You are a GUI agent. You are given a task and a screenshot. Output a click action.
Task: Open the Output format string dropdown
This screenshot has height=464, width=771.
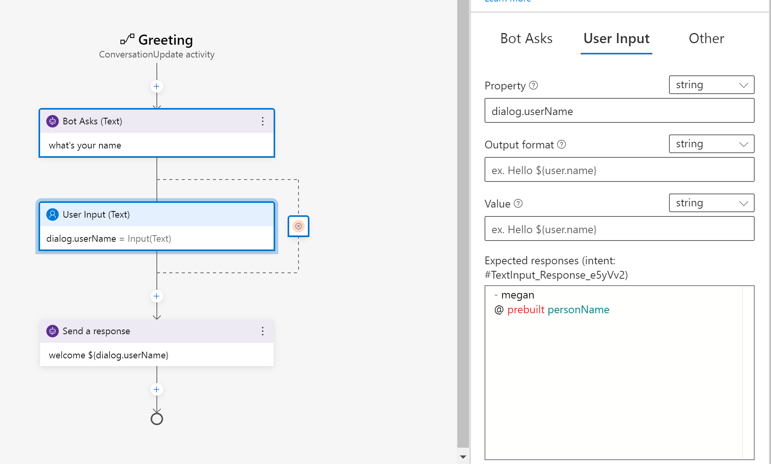pyautogui.click(x=711, y=144)
